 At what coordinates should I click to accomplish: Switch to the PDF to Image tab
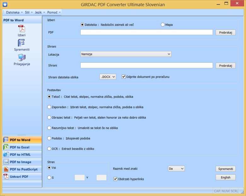[x=22, y=162]
